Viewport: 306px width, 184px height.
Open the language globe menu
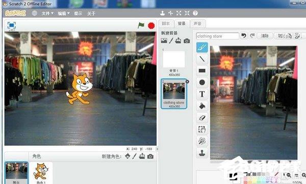[35, 13]
